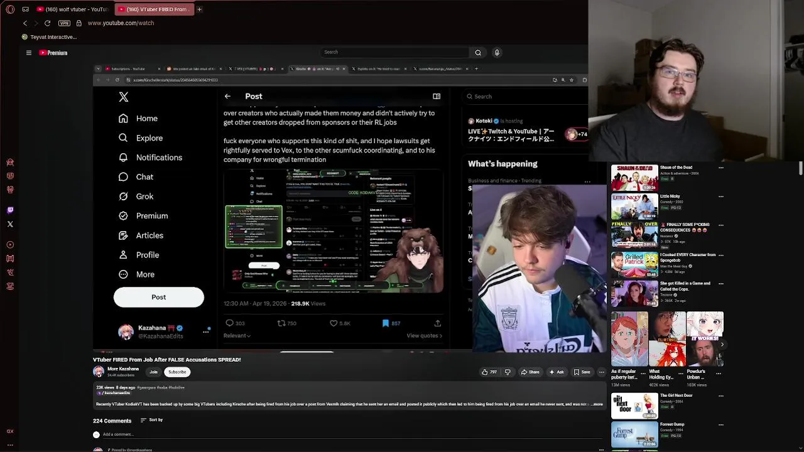Open Explore in the X sidebar

coord(141,138)
